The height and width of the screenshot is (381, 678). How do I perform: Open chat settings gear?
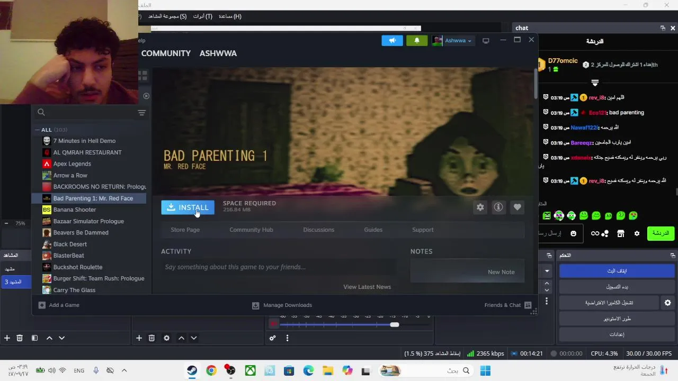[x=637, y=233]
